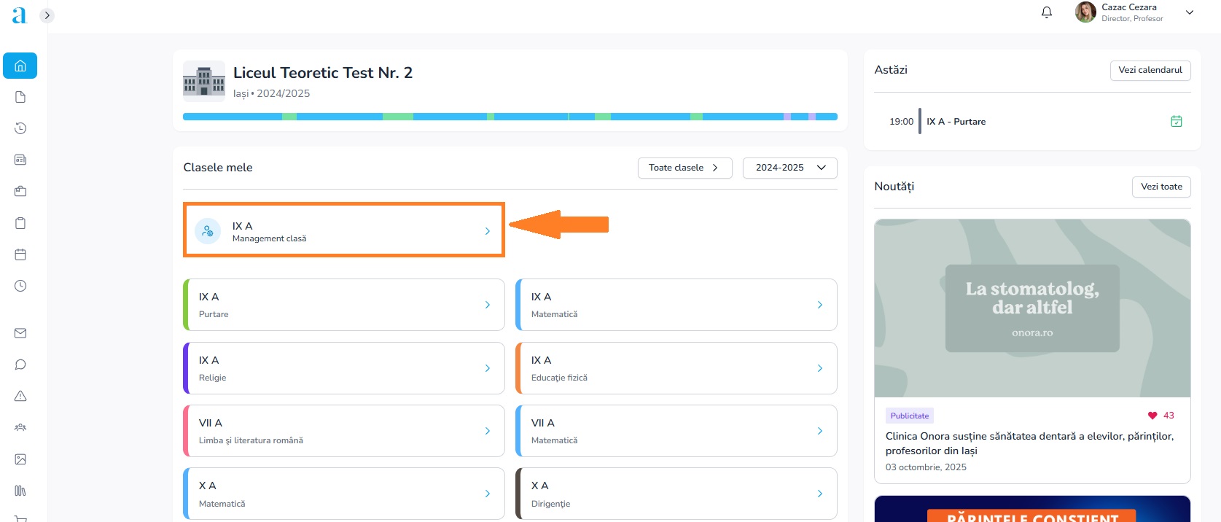The image size is (1221, 522).
Task: Open the 2024-2025 school year dropdown
Action: click(x=789, y=168)
